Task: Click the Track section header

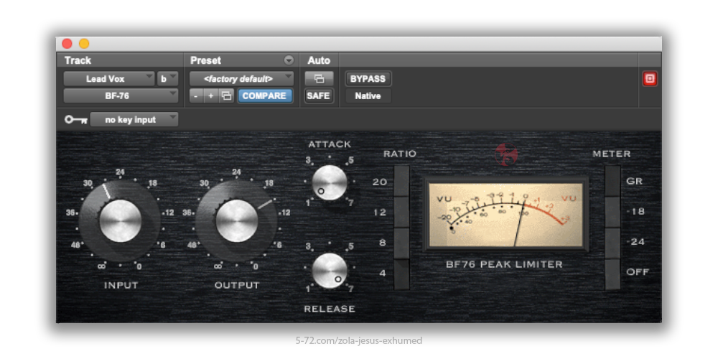Action: click(78, 60)
